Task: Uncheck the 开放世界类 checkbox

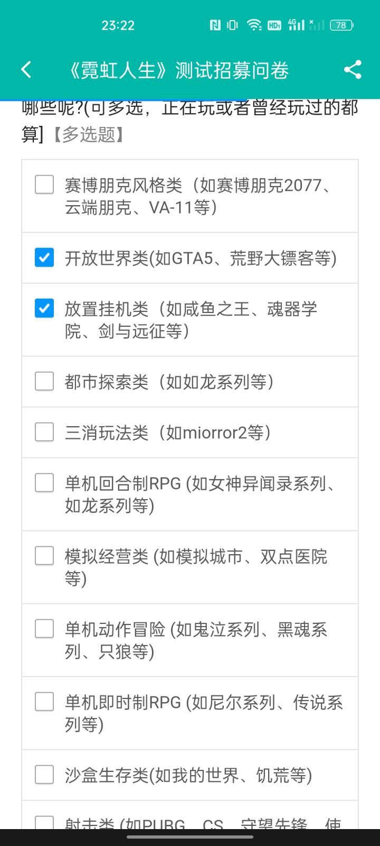Action: click(44, 258)
